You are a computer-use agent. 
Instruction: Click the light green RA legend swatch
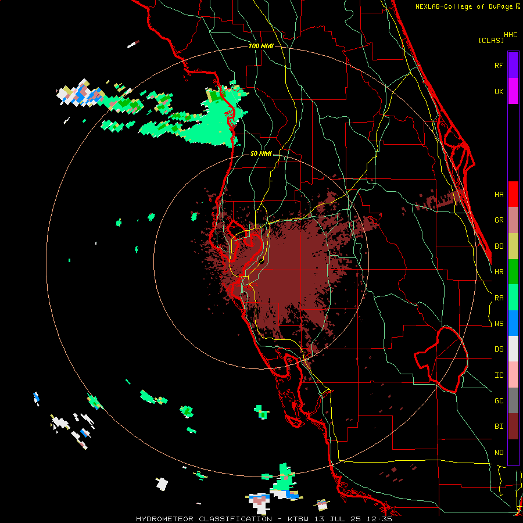click(513, 298)
